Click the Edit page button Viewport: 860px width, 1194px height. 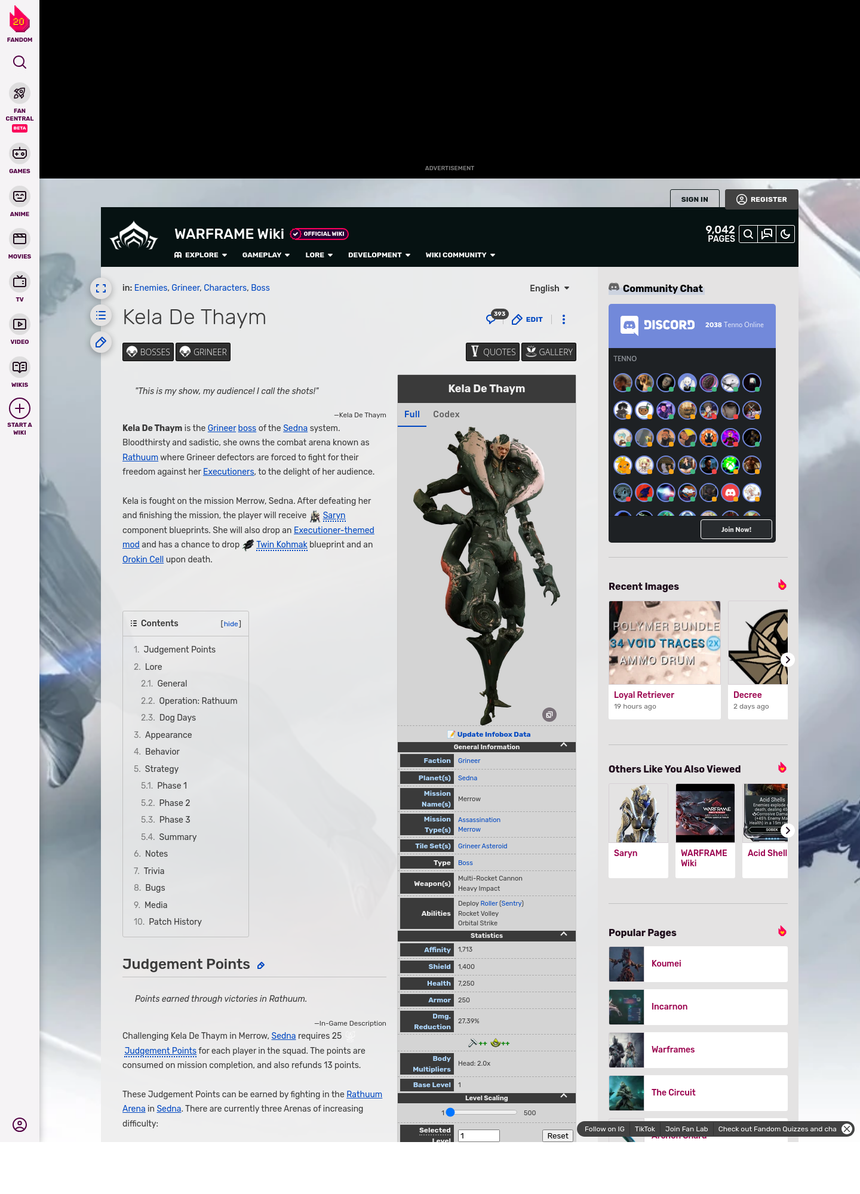[527, 319]
